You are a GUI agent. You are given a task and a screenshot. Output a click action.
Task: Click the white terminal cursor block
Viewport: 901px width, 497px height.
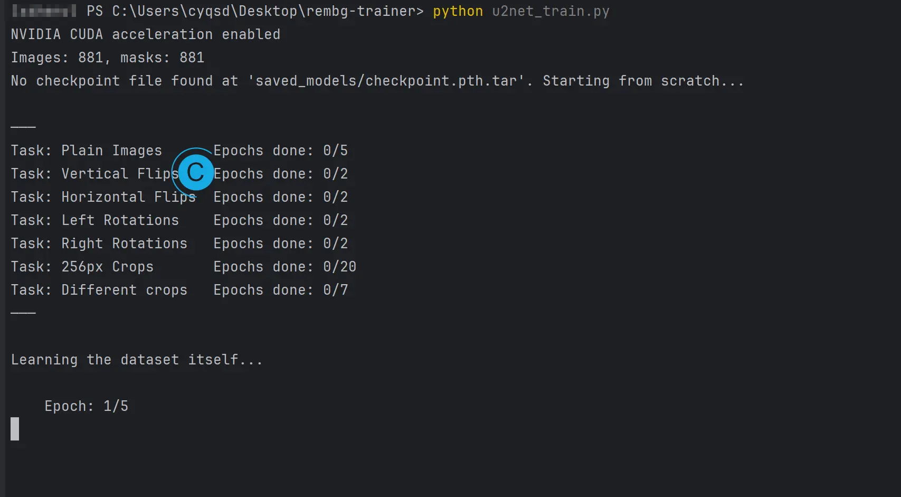[x=15, y=429]
